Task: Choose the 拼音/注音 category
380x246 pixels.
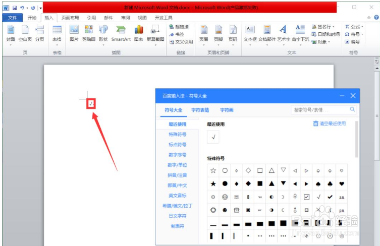Action: point(178,175)
